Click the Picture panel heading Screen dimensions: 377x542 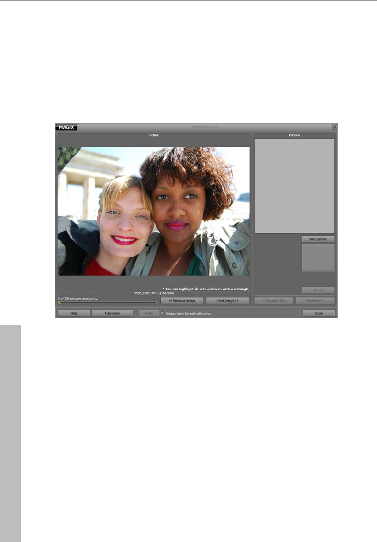coord(153,135)
